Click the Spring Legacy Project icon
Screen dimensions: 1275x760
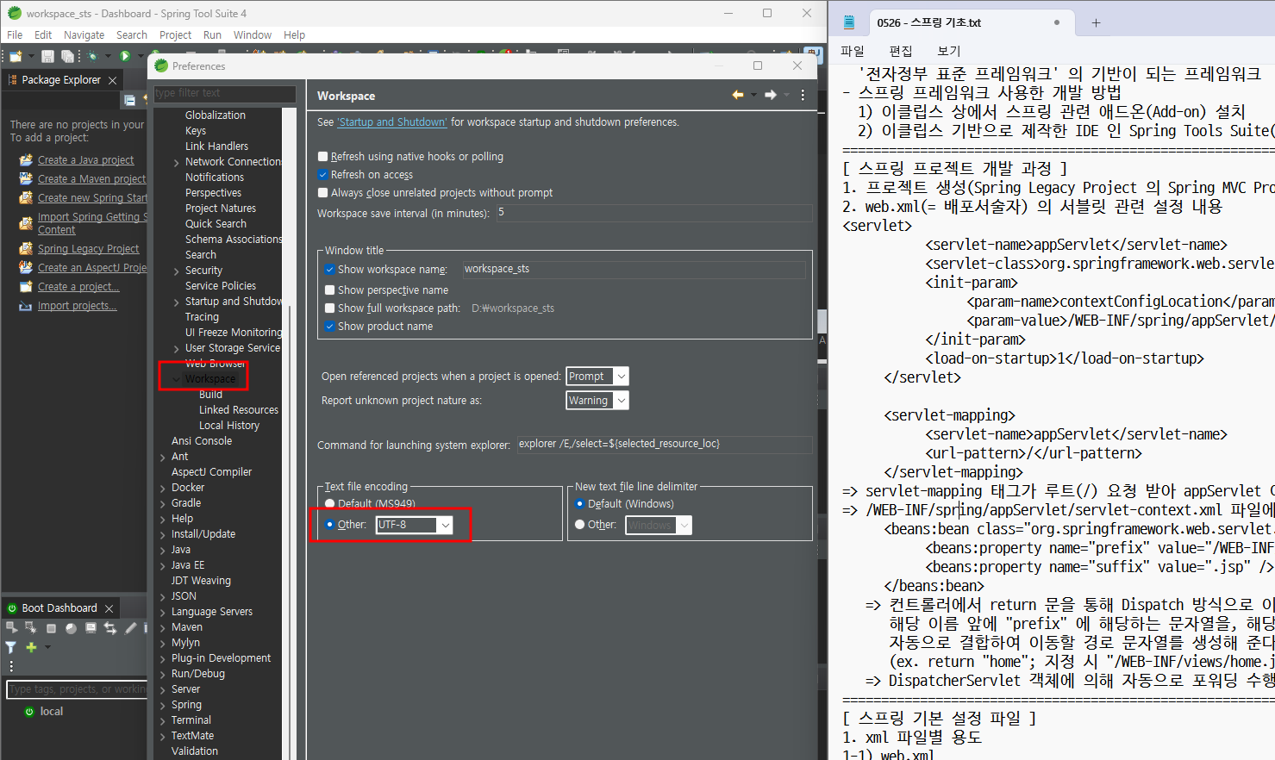[26, 248]
